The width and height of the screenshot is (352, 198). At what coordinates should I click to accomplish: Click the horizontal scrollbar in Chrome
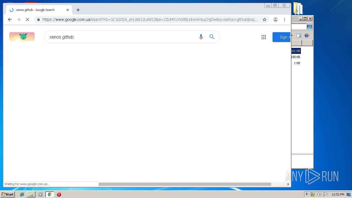click(185, 184)
